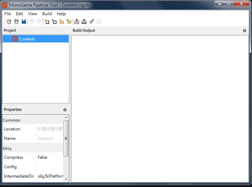Click the Open Project toolbar icon
This screenshot has height=187, width=252.
point(16,22)
